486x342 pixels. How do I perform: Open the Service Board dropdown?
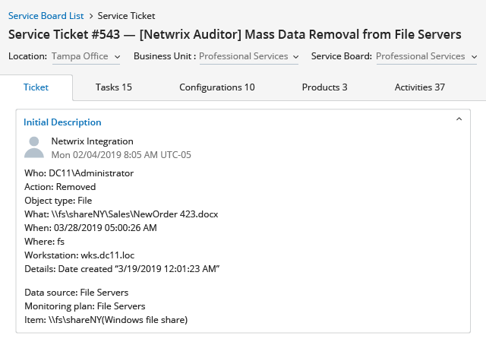point(427,57)
